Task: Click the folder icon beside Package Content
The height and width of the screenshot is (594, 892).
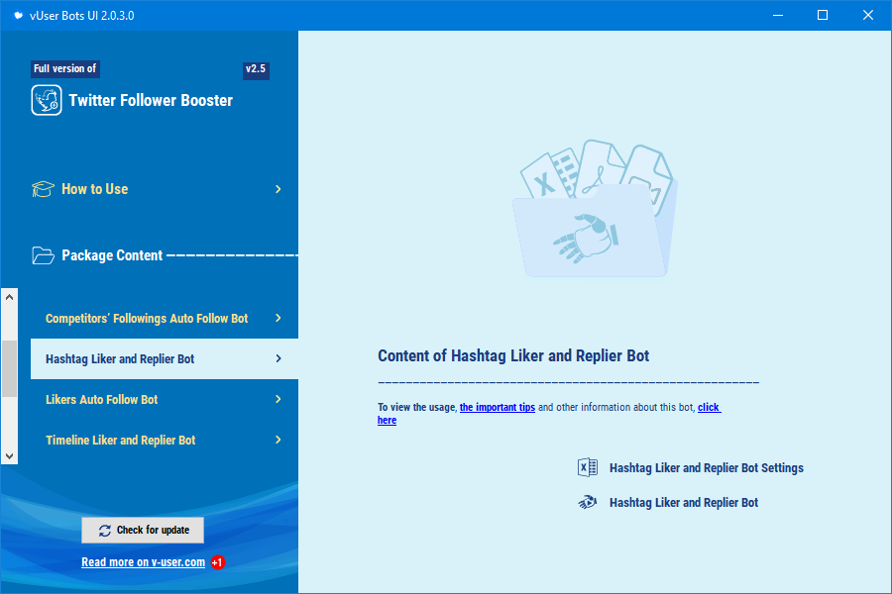Action: coord(43,255)
